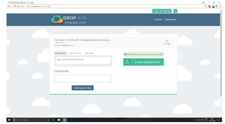Click the Comments heading
Viewport: 225px width, 124px height.
(x=61, y=71)
